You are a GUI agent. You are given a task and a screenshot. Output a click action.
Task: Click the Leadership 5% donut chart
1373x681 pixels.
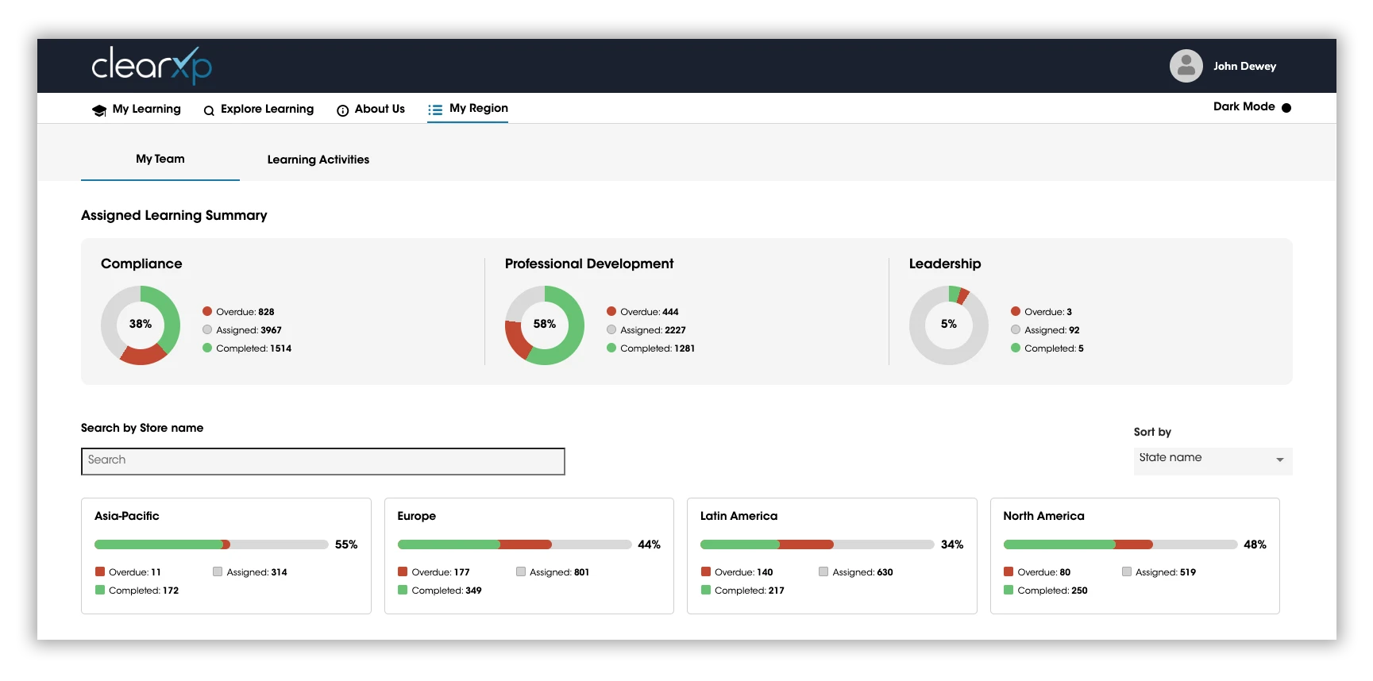click(x=948, y=325)
